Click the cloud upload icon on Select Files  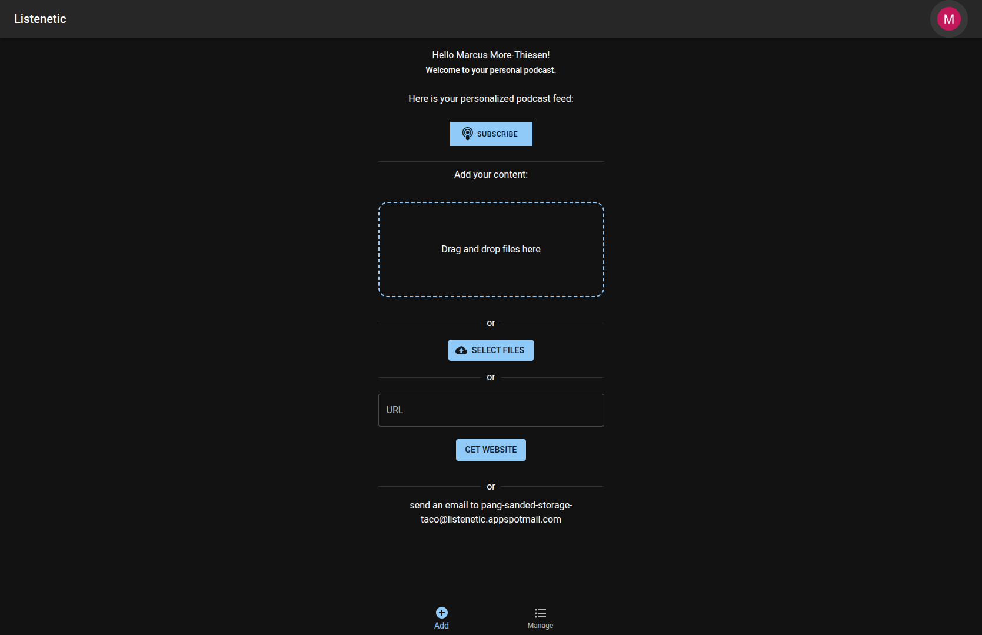coord(461,350)
